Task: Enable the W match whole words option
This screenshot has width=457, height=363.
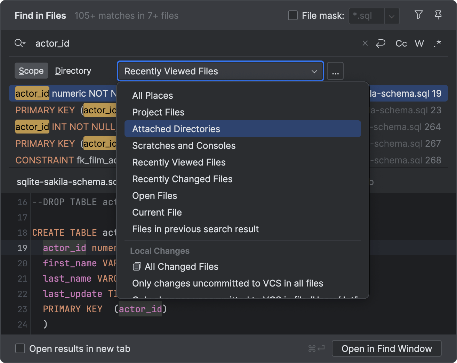Action: [x=419, y=43]
